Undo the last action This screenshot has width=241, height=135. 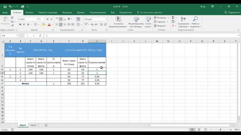10,7
